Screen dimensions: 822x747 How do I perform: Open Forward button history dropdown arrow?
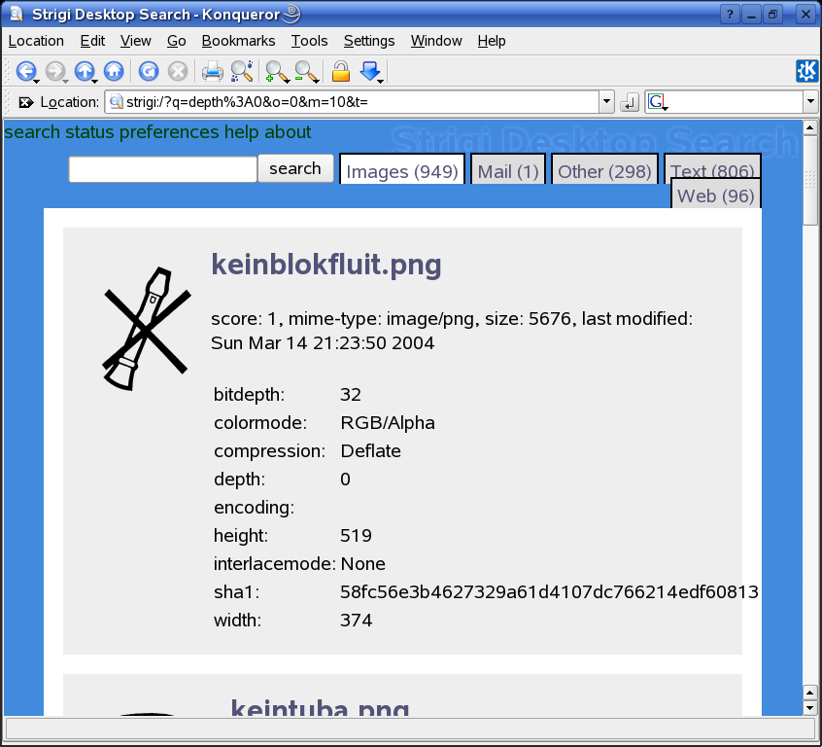65,81
